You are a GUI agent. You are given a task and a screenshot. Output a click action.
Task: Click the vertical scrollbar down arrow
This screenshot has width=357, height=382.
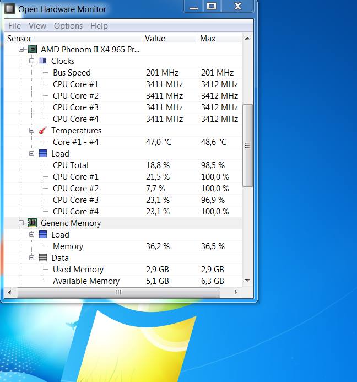[x=248, y=281]
